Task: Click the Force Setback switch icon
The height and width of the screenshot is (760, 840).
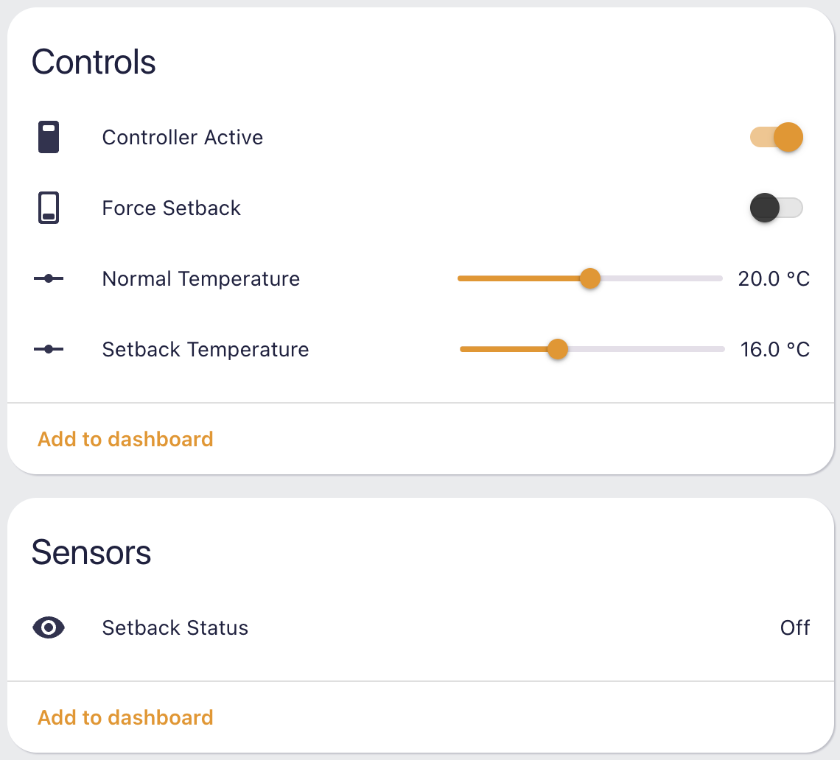Action: [48, 208]
